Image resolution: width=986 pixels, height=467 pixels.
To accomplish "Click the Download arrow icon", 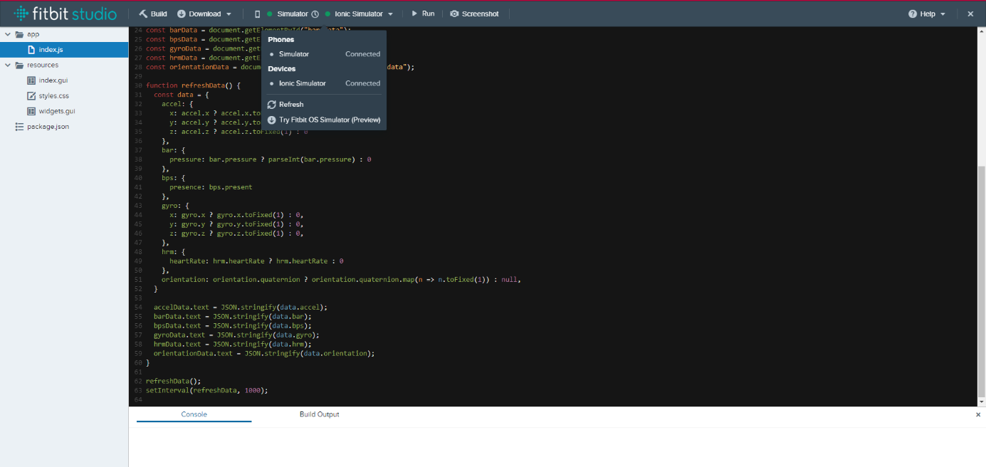I will click(x=182, y=14).
